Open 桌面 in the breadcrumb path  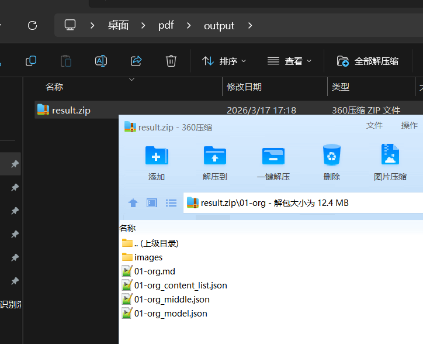(118, 25)
